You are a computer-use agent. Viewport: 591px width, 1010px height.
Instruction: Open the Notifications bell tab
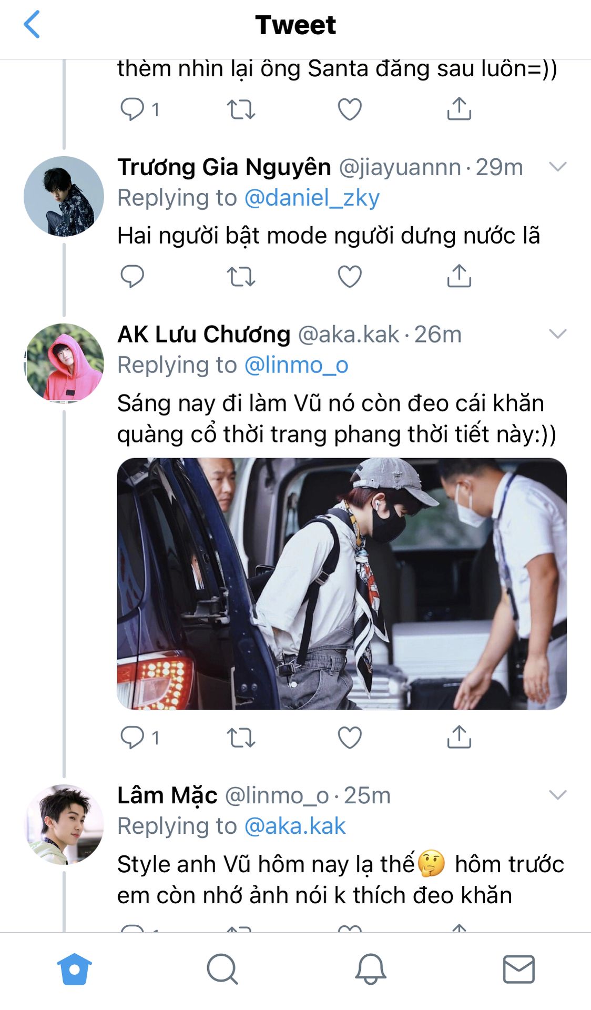tap(371, 969)
